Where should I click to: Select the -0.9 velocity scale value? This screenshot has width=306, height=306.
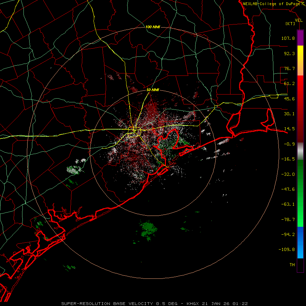pyautogui.click(x=289, y=144)
